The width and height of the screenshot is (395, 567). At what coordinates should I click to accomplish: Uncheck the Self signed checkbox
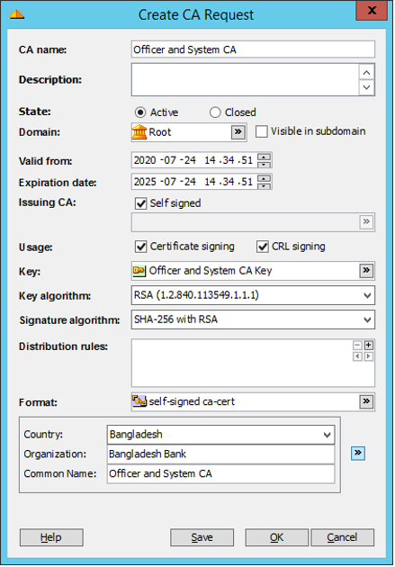tap(140, 203)
